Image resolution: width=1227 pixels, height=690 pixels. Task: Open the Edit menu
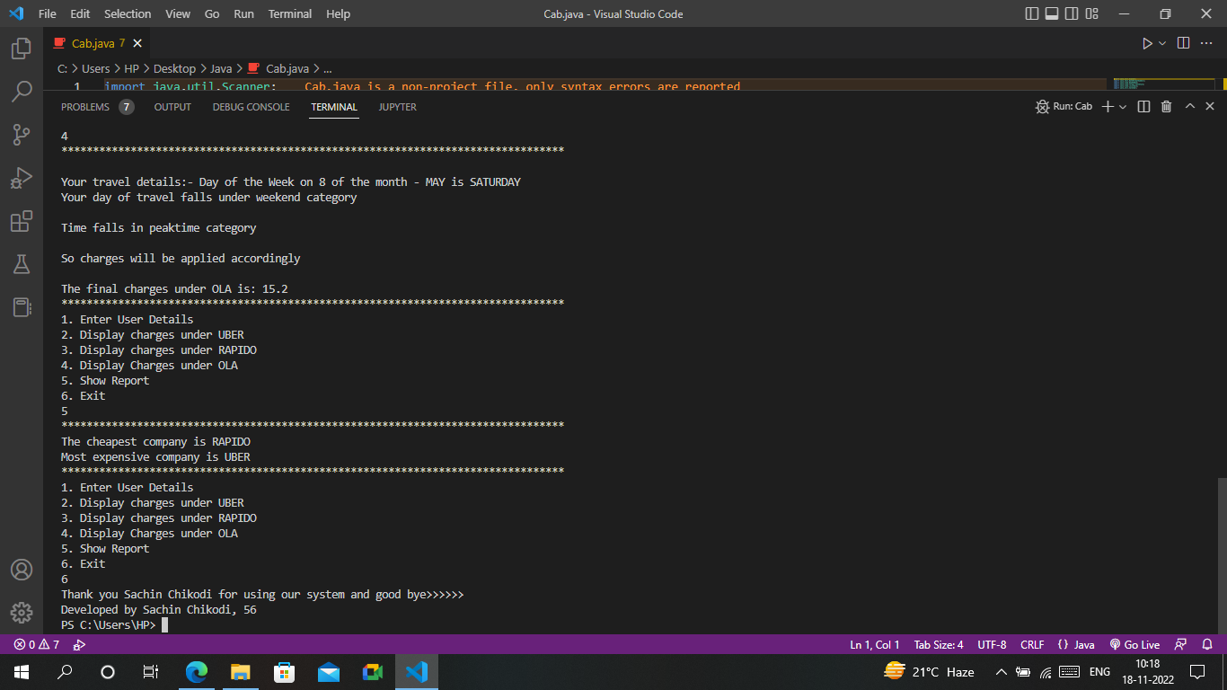click(x=80, y=13)
